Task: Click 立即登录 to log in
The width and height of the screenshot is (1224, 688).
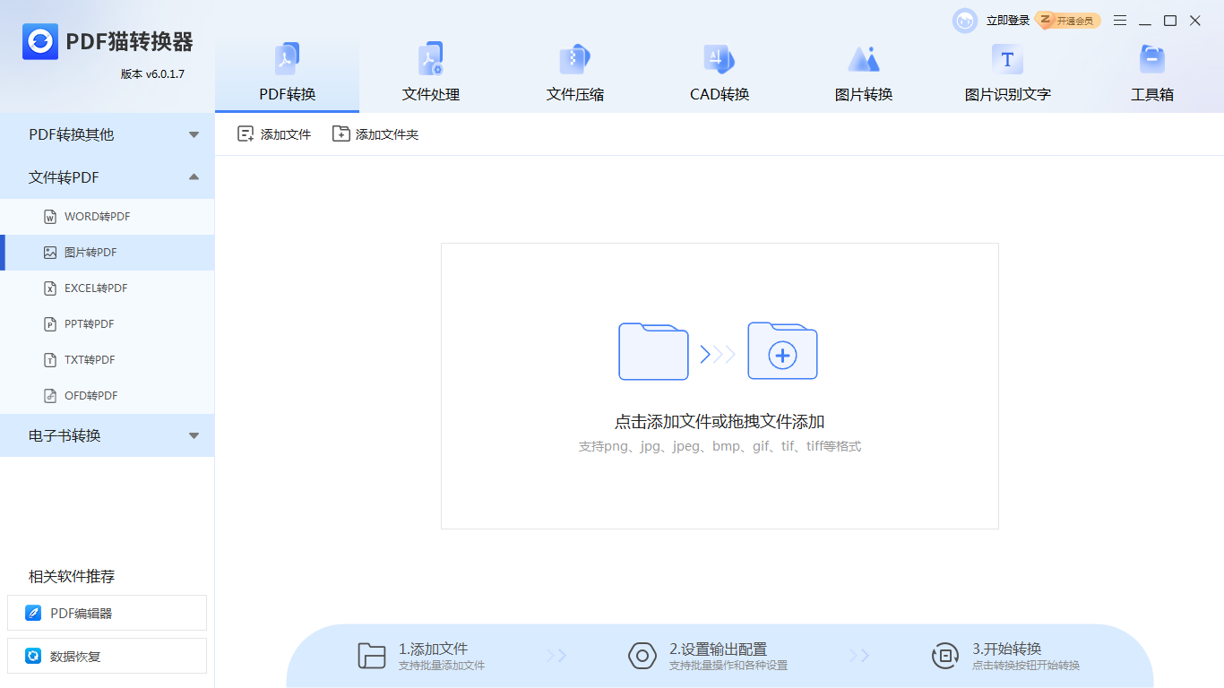Action: pos(1008,21)
